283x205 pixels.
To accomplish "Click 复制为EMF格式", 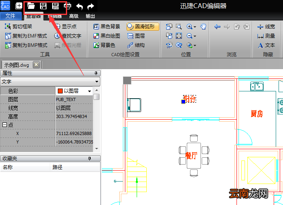I will click(26, 36).
